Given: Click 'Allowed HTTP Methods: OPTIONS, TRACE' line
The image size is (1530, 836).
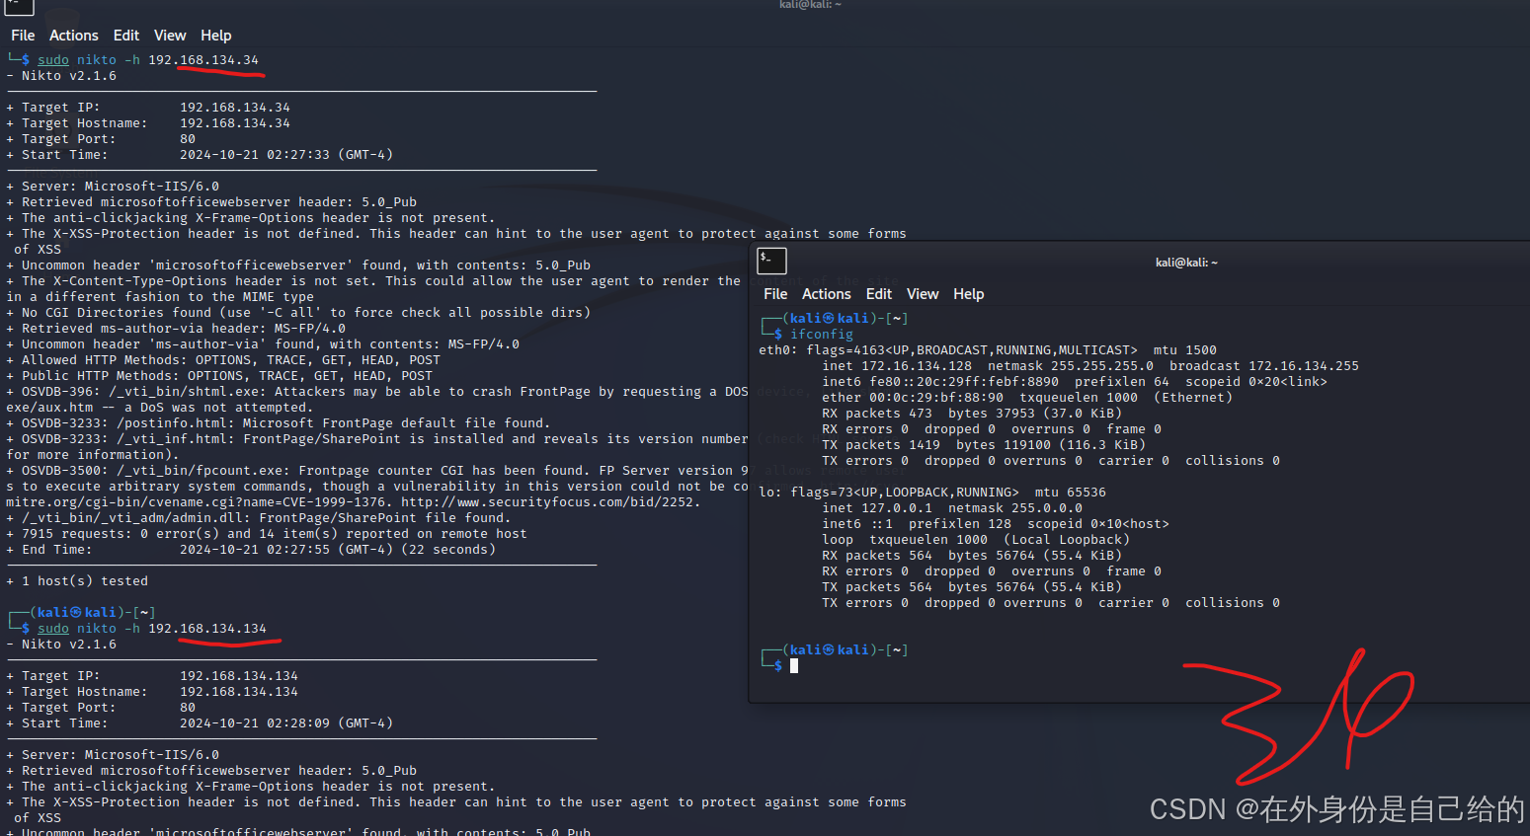Looking at the screenshot, I should click(223, 360).
